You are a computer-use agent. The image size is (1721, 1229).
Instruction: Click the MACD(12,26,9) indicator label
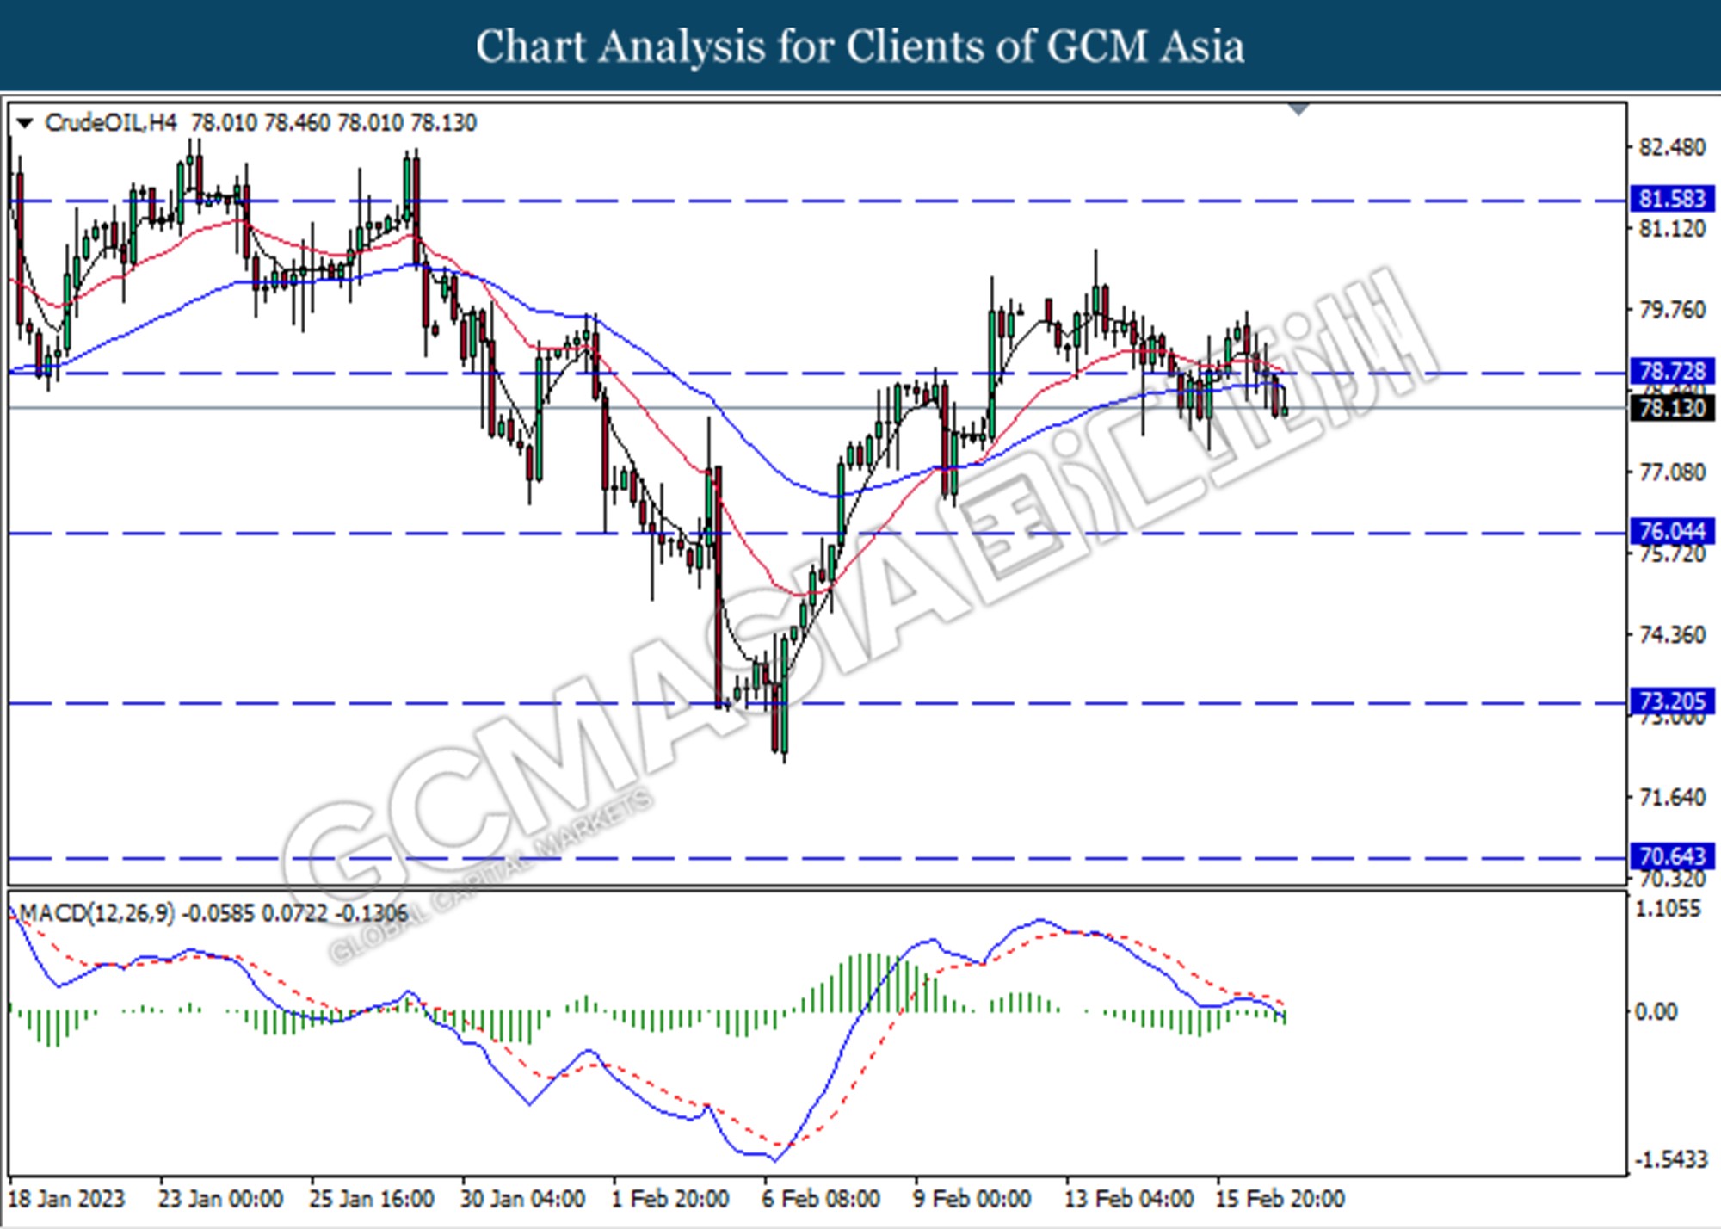point(96,912)
